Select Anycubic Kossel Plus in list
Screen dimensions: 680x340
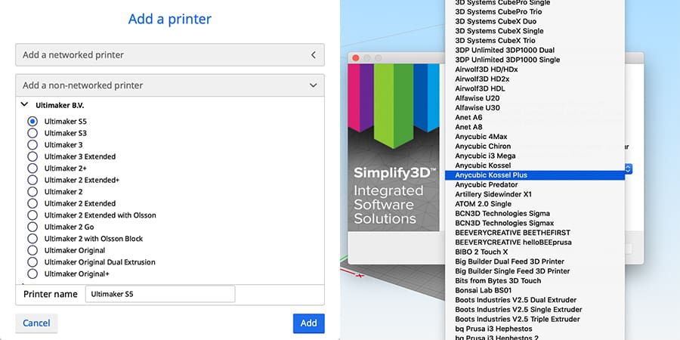(535, 175)
